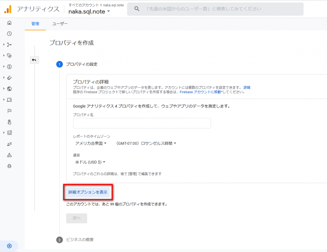Open the Monetization dollar icon
The image size is (327, 252).
coord(9,67)
